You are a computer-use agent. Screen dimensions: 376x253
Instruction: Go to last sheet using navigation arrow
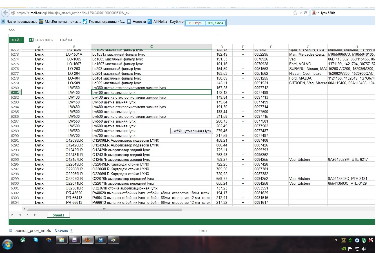pyautogui.click(x=35, y=215)
